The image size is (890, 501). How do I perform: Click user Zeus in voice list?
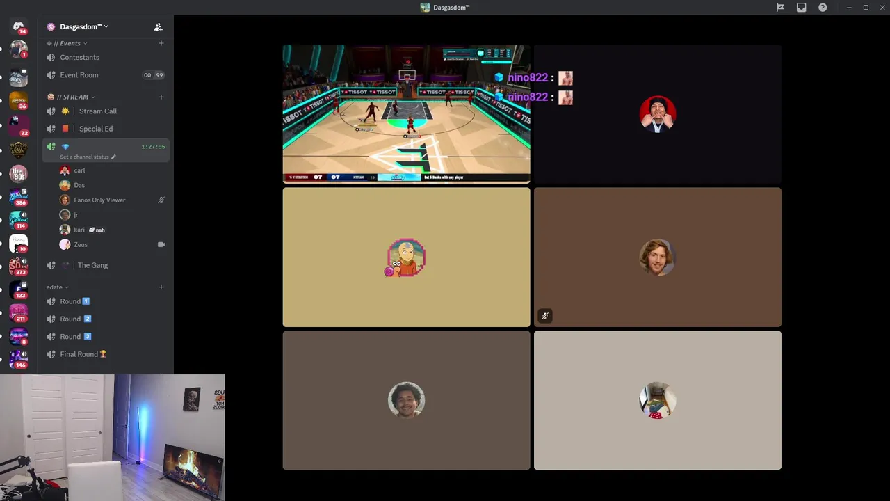pyautogui.click(x=114, y=245)
